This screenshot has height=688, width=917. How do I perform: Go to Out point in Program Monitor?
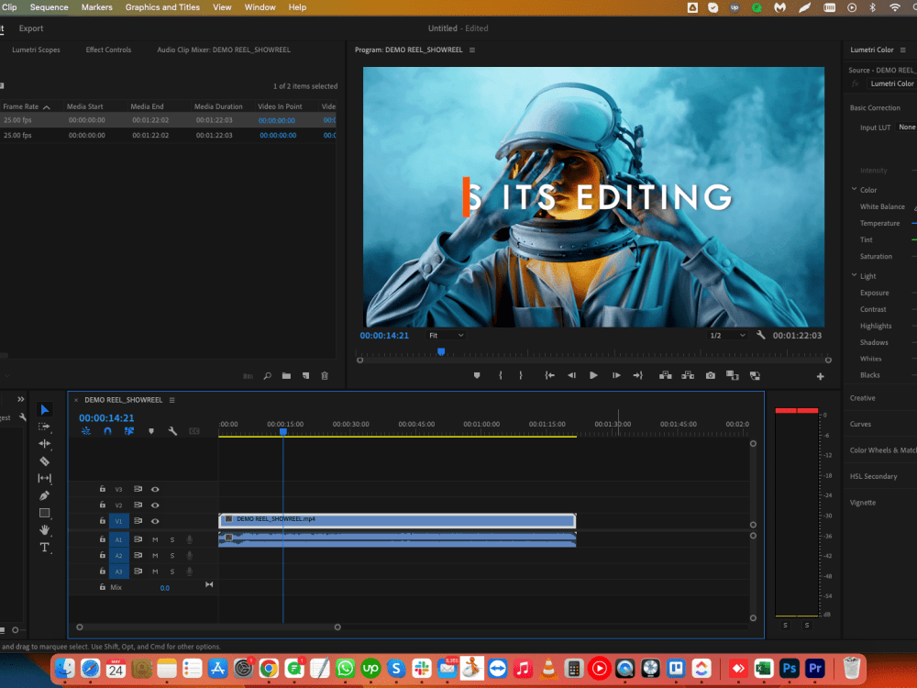[638, 375]
